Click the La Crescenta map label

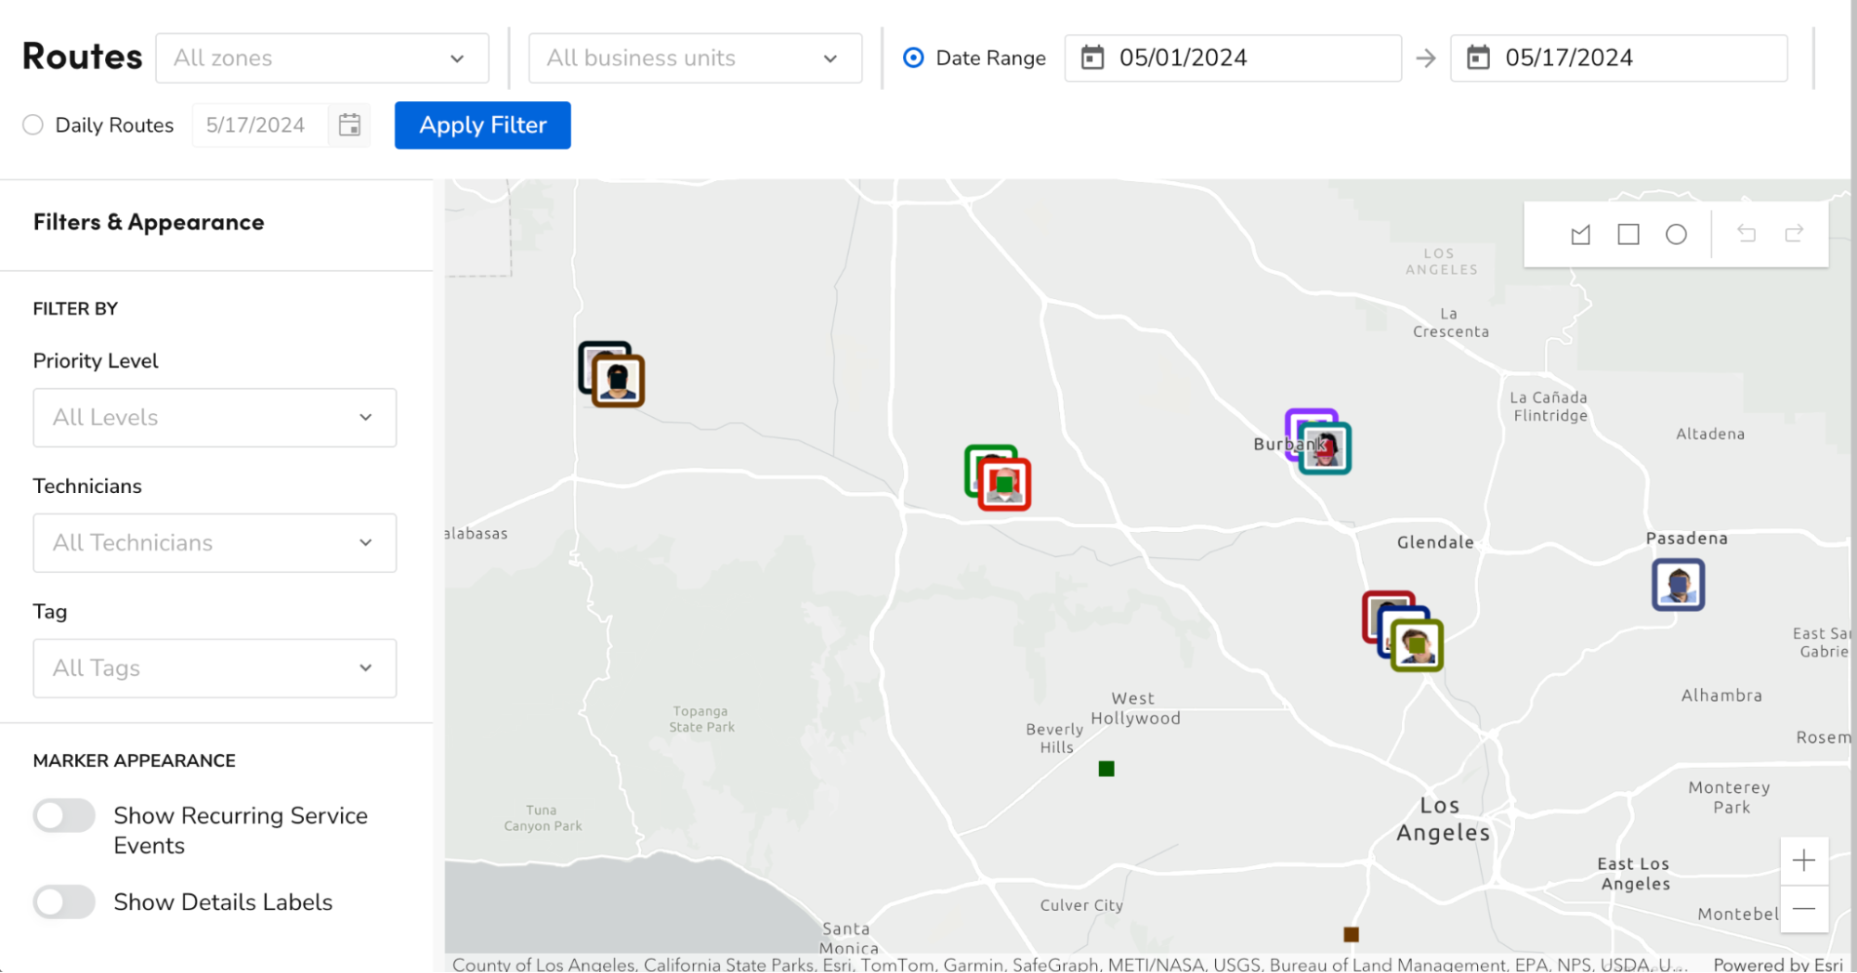(1451, 323)
